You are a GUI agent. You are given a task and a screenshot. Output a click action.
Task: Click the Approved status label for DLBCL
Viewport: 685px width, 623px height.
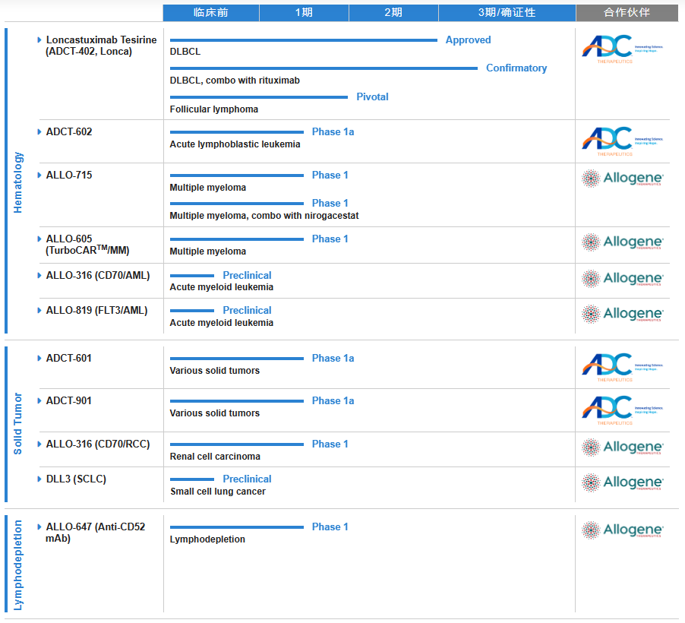coord(468,40)
